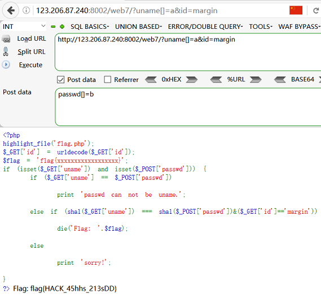This screenshot has width=321, height=302.
Task: Click the die('Flag: '.$flag) line
Action: coord(93,228)
